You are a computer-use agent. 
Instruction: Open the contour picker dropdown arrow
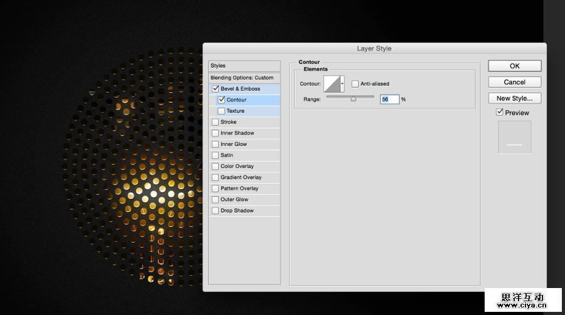coord(342,83)
